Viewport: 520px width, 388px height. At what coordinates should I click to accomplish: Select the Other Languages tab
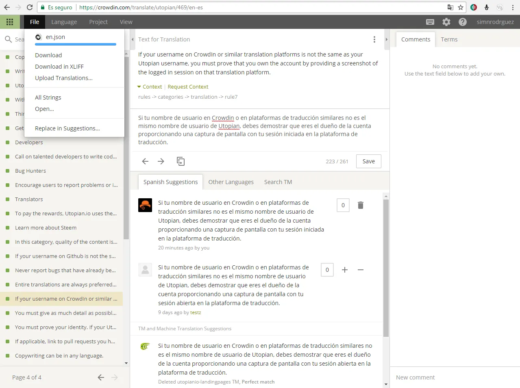pos(231,182)
